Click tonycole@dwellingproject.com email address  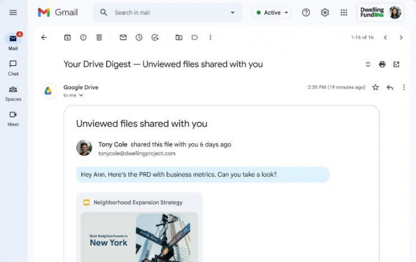point(136,153)
